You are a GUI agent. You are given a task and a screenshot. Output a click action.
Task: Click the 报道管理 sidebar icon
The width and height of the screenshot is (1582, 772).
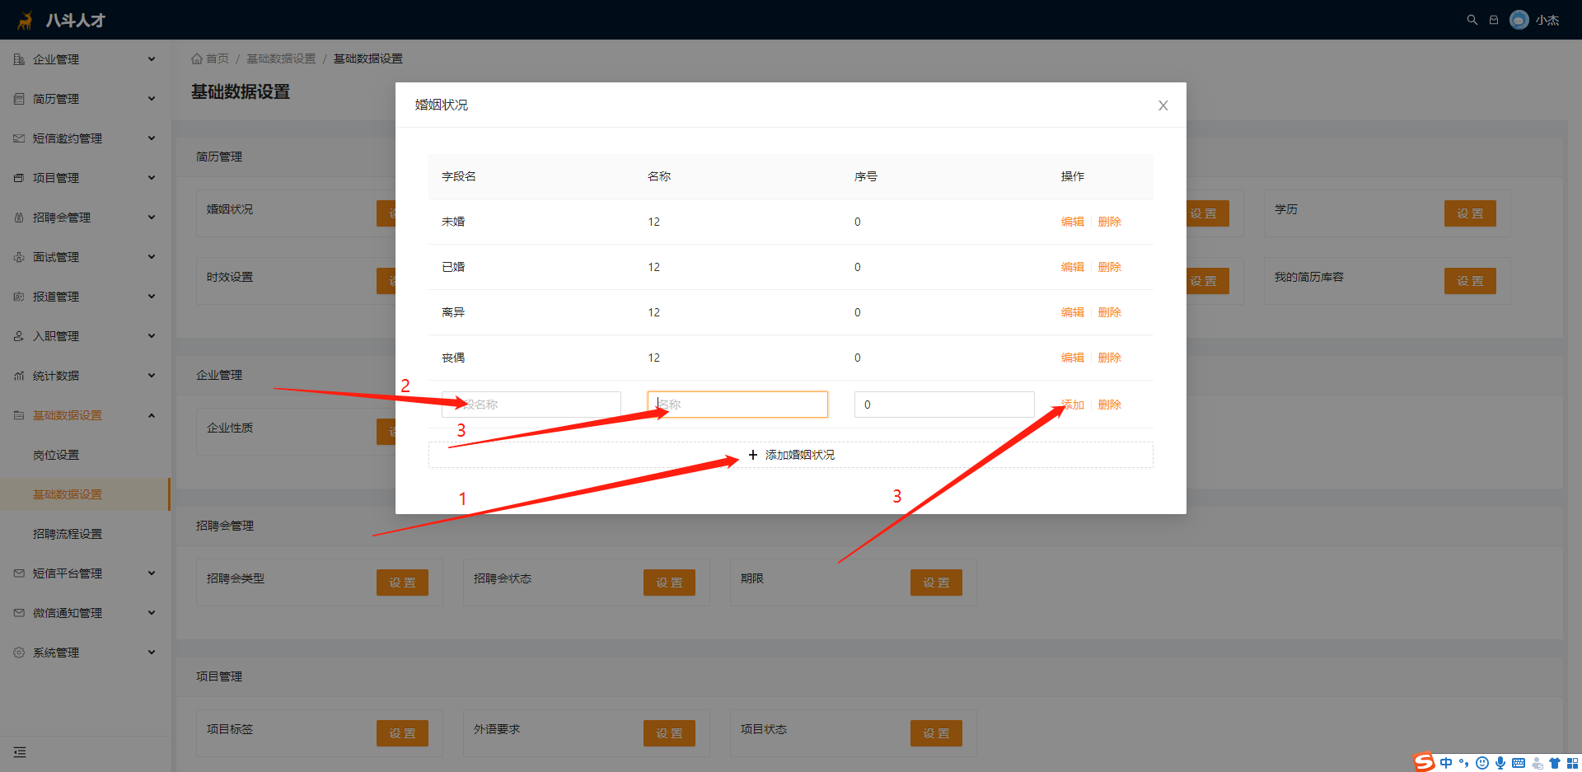coord(19,297)
